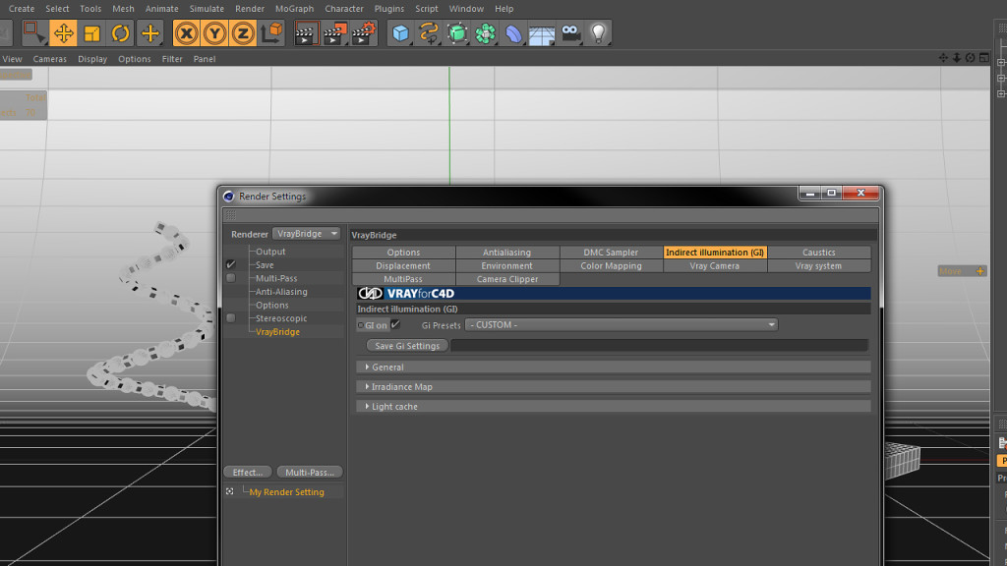Image resolution: width=1007 pixels, height=566 pixels.
Task: Click the spline tool icon
Action: [x=429, y=32]
